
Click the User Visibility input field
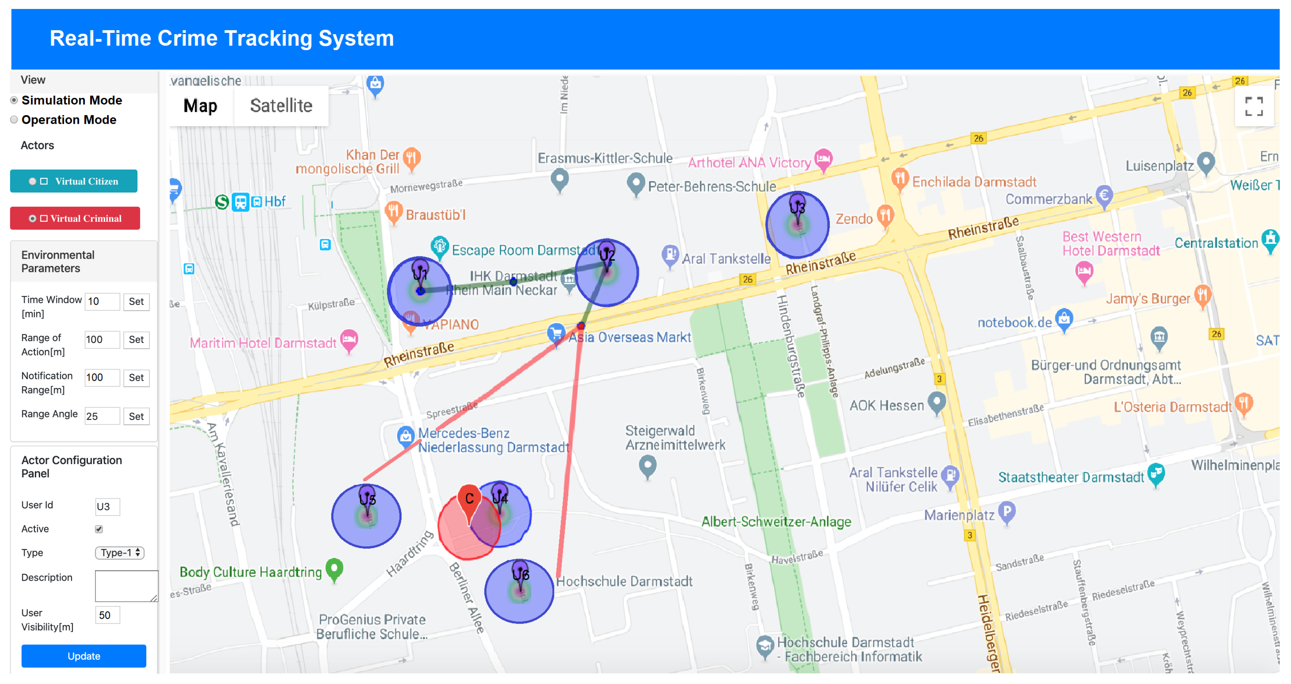(107, 615)
